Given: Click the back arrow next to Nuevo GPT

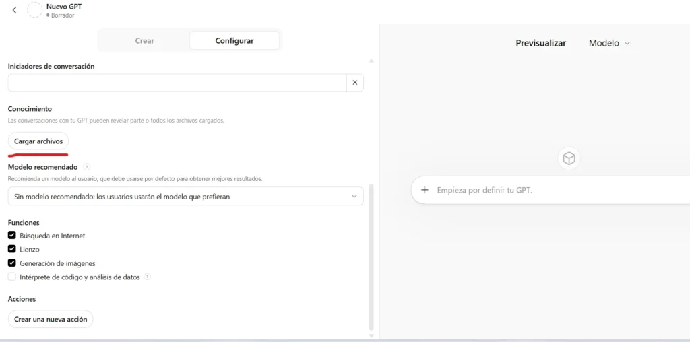Looking at the screenshot, I should [x=15, y=10].
